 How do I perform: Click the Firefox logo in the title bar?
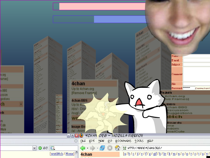(x=81, y=135)
